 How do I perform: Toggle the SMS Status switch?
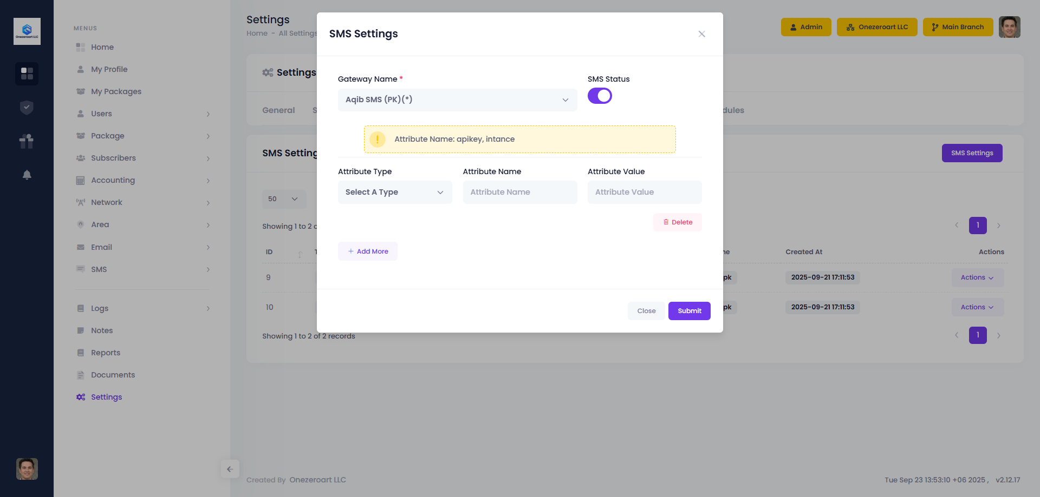600,96
